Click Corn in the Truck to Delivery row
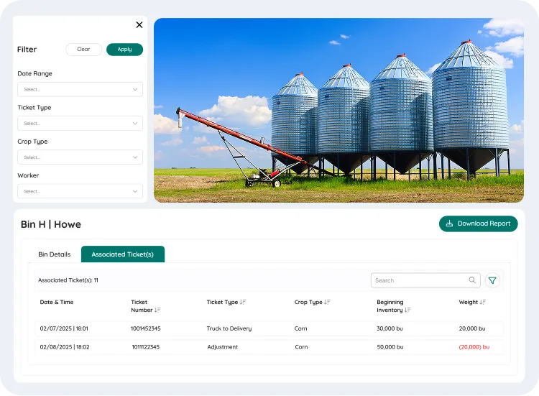Screen dimensions: 539x396 [x=301, y=328]
